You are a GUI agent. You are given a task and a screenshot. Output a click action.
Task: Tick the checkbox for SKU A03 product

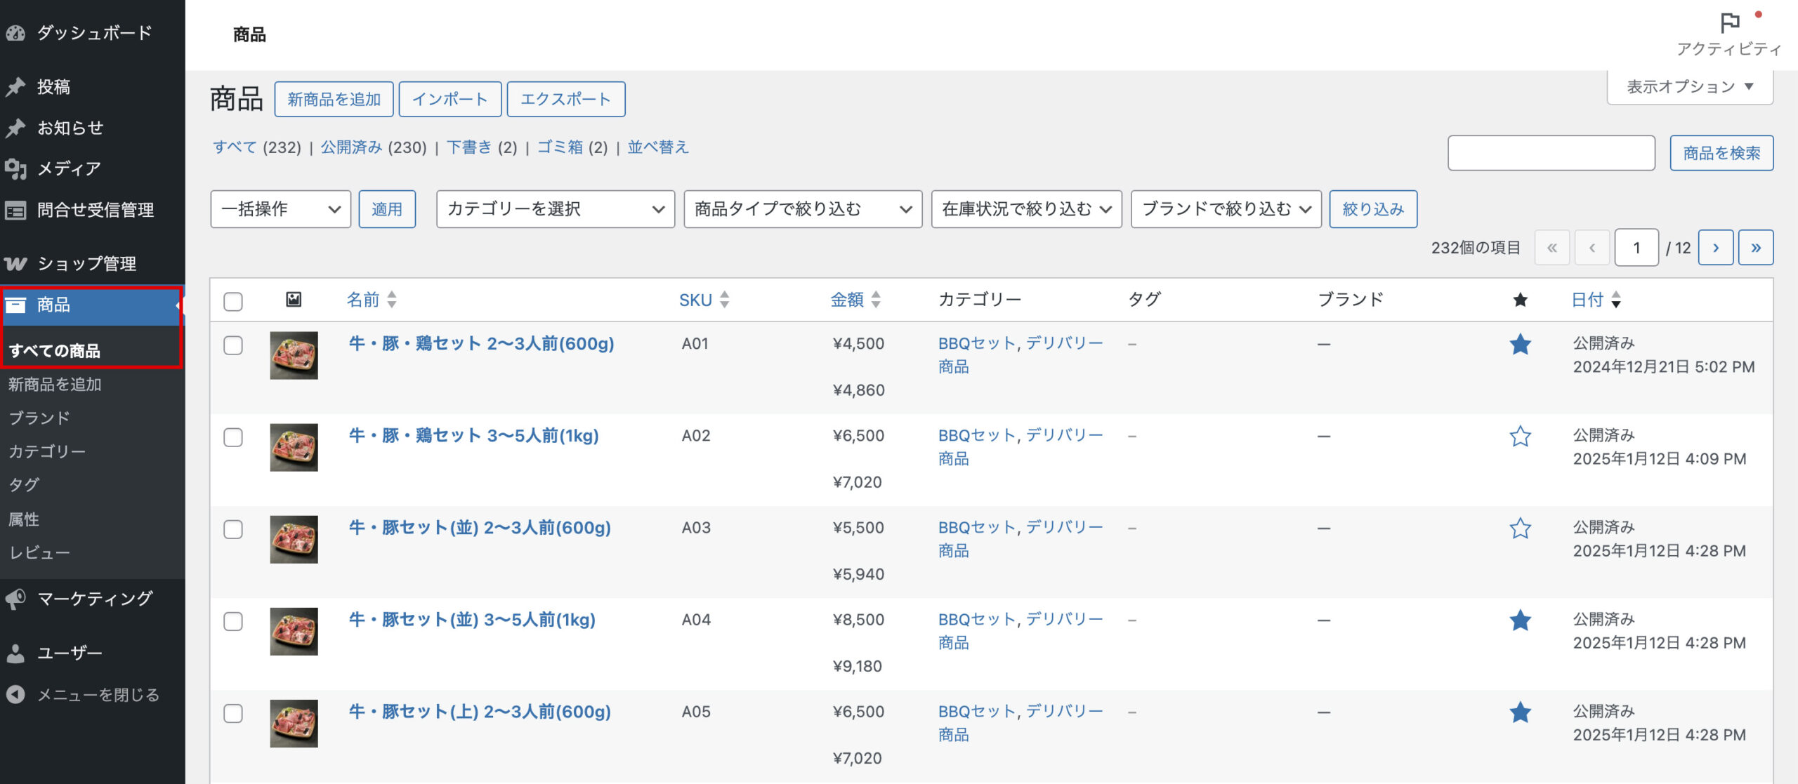[233, 529]
